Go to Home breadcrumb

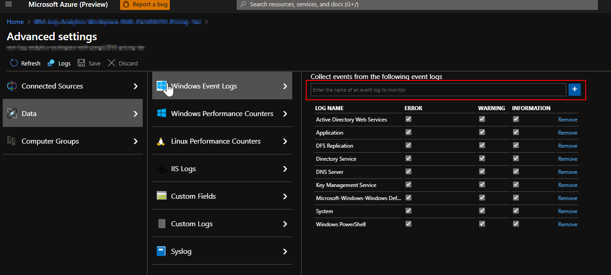pyautogui.click(x=15, y=22)
